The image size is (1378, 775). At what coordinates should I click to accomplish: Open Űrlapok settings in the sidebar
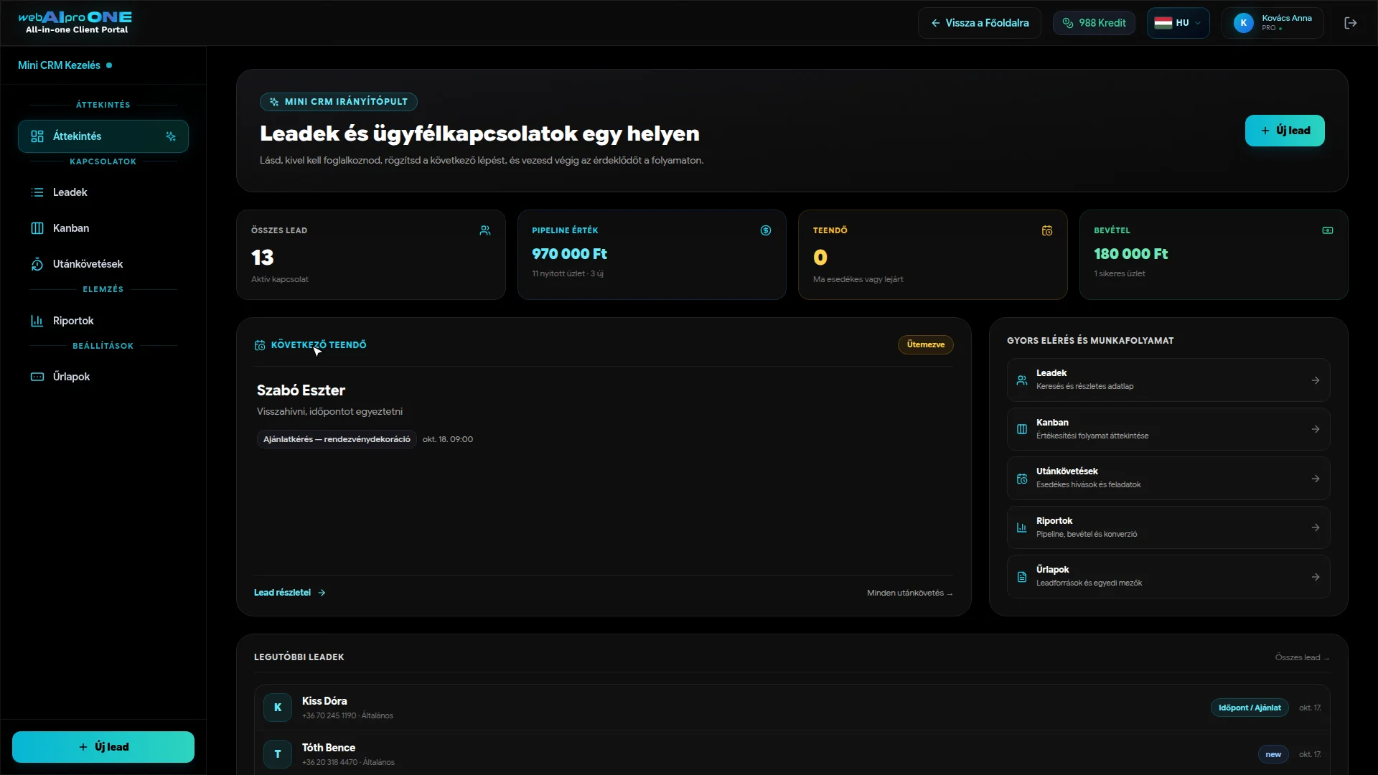pos(103,377)
